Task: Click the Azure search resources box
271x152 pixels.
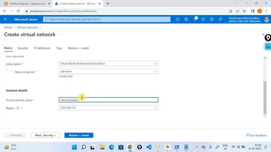Action: point(107,19)
